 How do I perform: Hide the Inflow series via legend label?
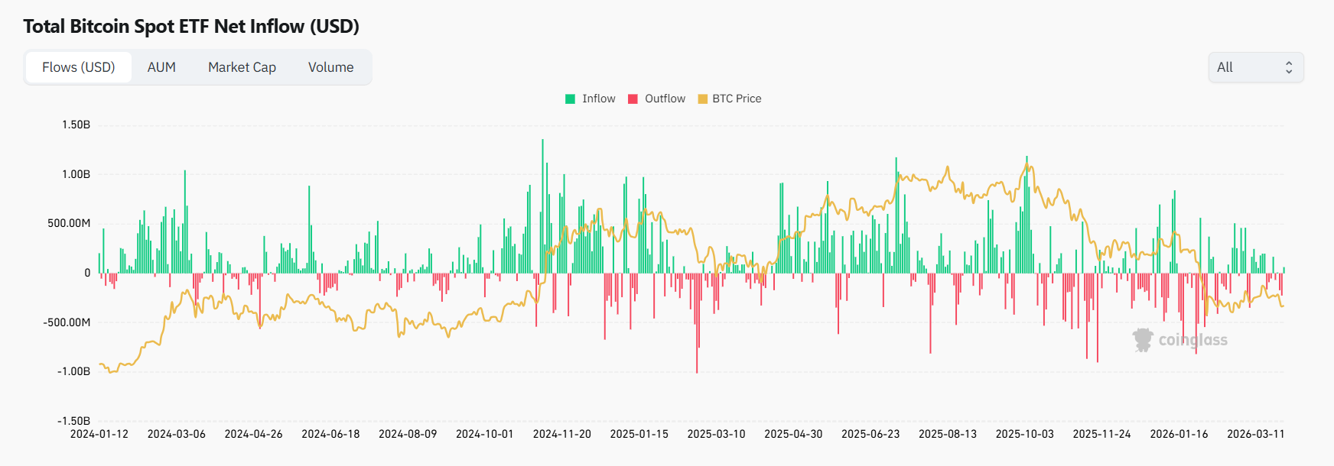598,99
